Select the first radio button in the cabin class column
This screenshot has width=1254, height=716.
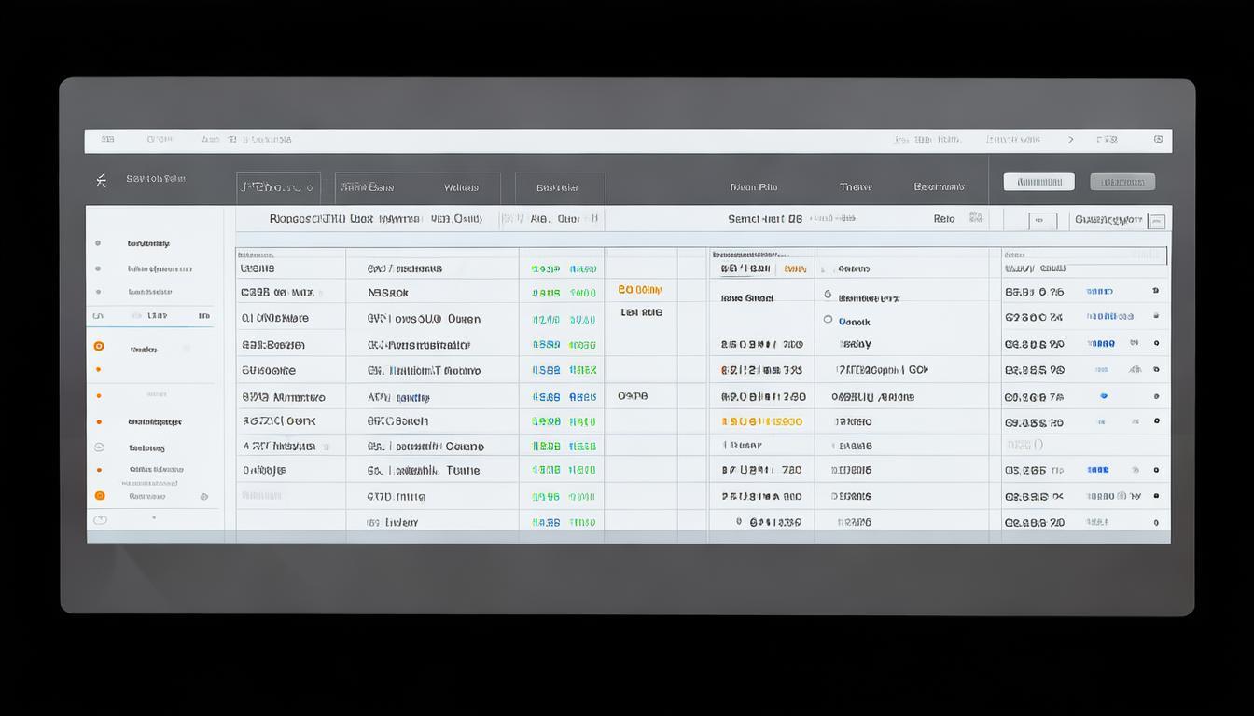827,293
